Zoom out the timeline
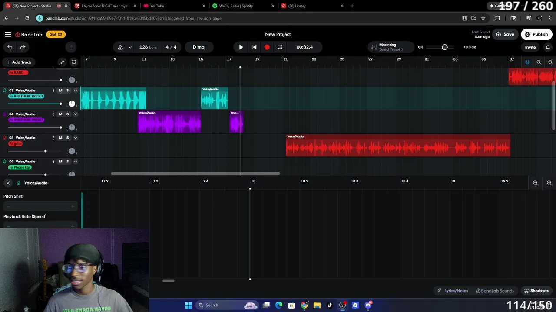The image size is (556, 312). pos(539,62)
